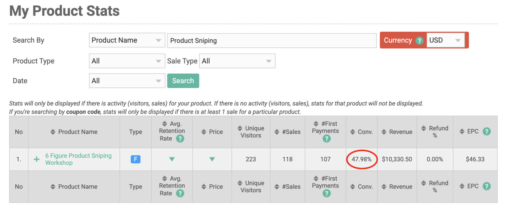This screenshot has height=209, width=517.
Task: Open the Currency USD dropdown
Action: click(x=445, y=40)
